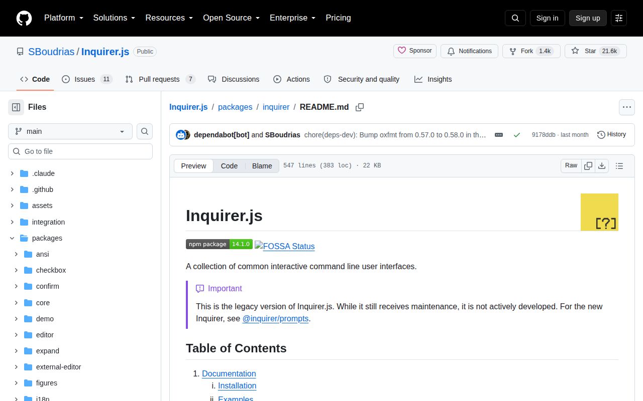Click the Raw button

tap(571, 165)
